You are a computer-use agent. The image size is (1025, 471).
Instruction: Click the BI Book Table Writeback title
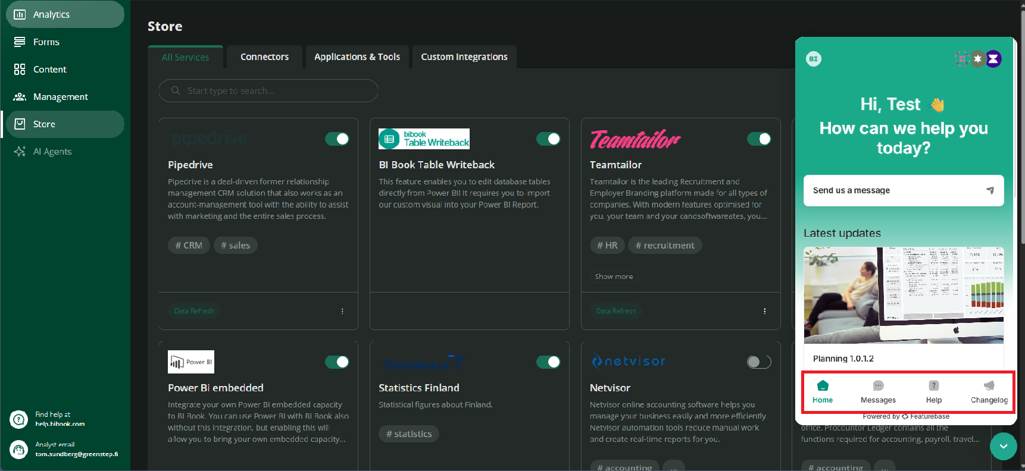437,165
